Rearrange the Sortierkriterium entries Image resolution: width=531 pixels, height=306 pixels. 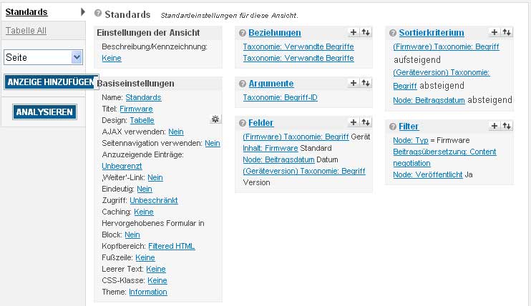(x=507, y=32)
